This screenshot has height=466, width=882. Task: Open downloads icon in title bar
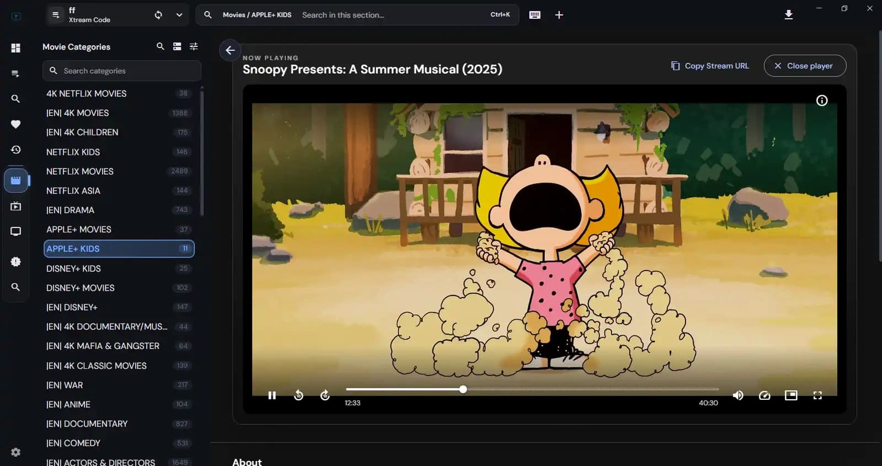coord(789,15)
